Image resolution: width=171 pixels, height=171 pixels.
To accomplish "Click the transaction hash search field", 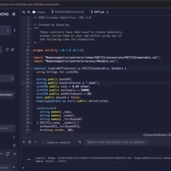I will (x=116, y=142).
